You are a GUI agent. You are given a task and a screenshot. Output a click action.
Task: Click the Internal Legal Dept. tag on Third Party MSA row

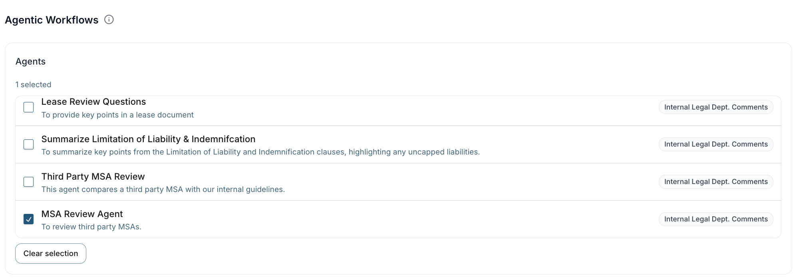(716, 182)
